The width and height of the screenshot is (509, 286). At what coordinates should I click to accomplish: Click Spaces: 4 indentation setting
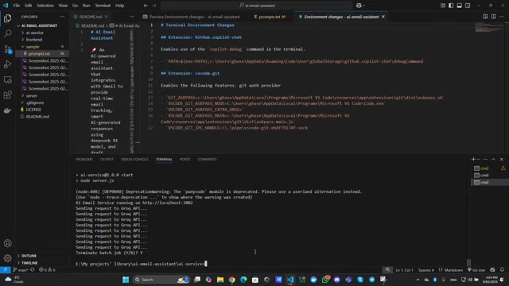pyautogui.click(x=426, y=270)
